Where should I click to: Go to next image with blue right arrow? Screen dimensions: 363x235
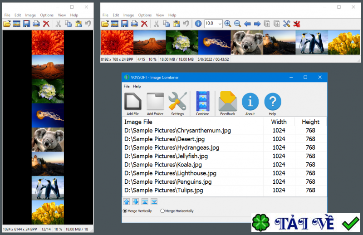257,24
